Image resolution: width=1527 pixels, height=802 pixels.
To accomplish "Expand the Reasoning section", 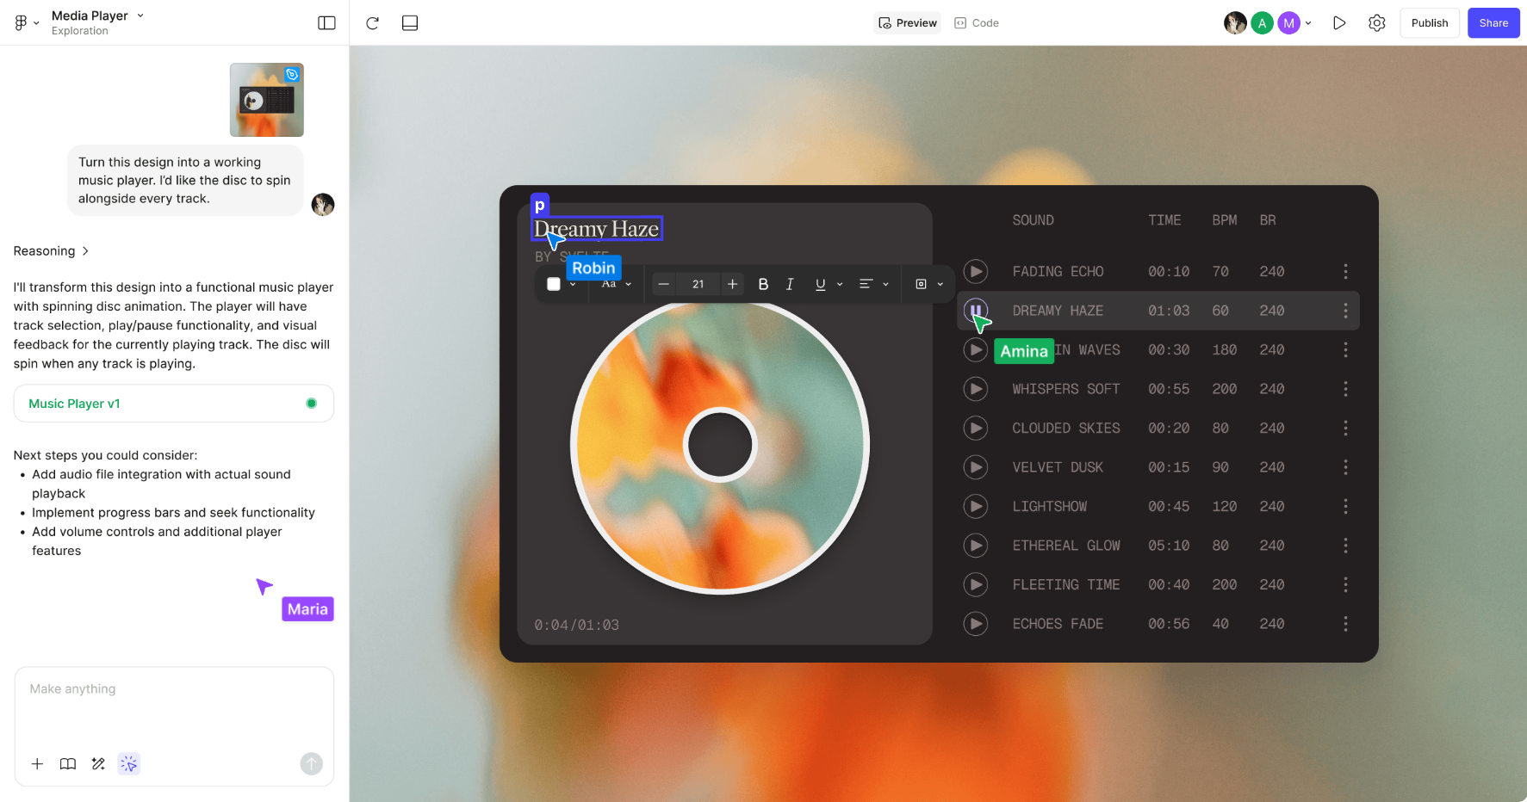I will pyautogui.click(x=51, y=251).
